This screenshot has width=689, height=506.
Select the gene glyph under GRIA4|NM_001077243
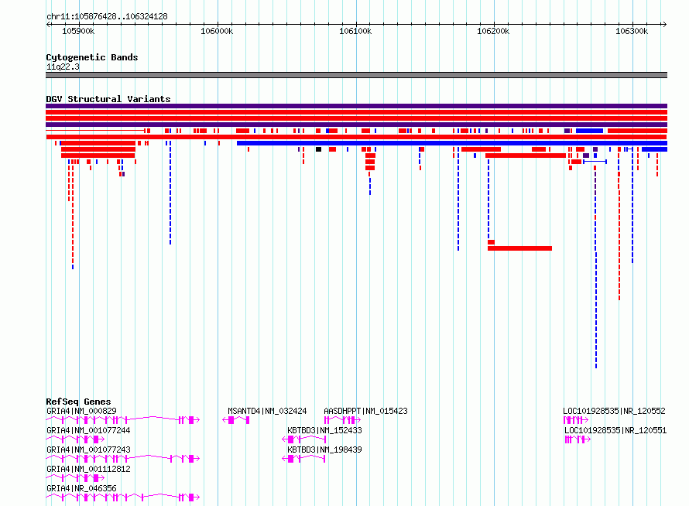(123, 459)
